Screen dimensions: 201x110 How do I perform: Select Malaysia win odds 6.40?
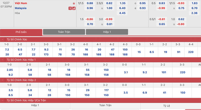click(122, 8)
